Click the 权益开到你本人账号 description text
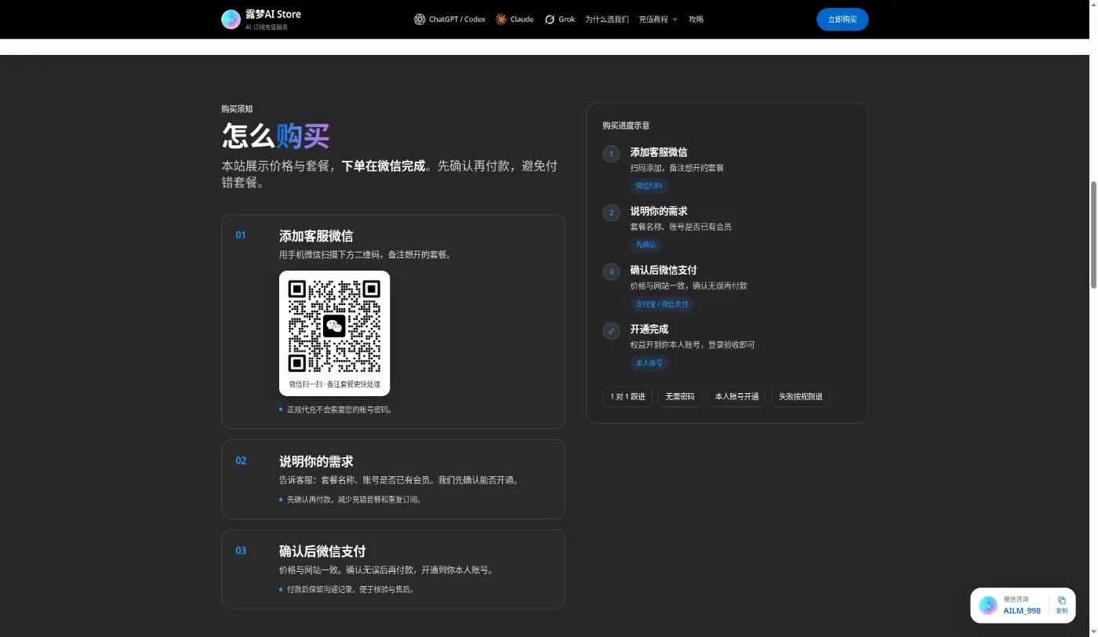 pyautogui.click(x=693, y=344)
